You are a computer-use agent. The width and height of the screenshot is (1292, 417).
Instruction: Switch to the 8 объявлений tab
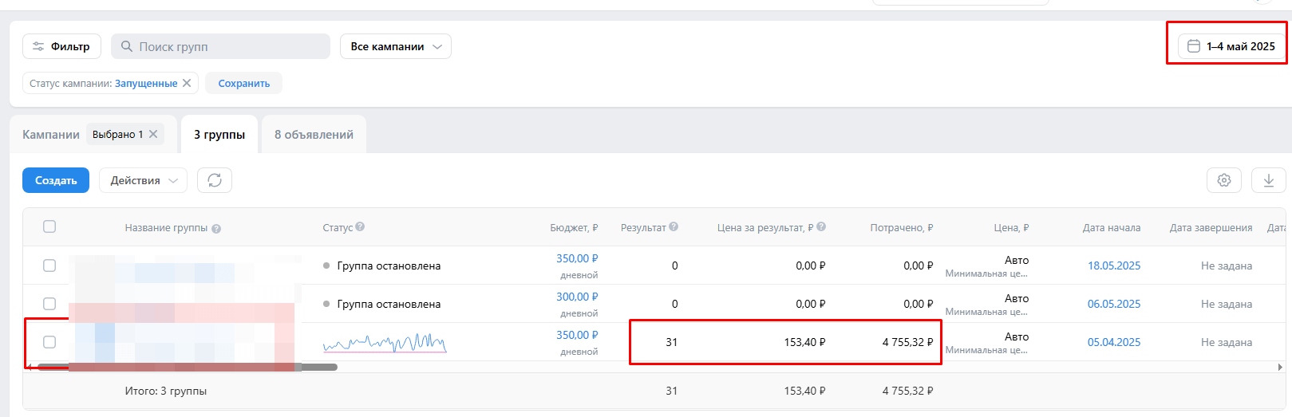[x=314, y=135]
